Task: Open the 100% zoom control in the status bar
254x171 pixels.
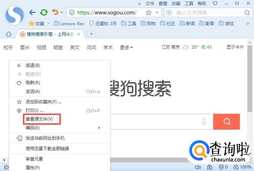Action: [242, 167]
